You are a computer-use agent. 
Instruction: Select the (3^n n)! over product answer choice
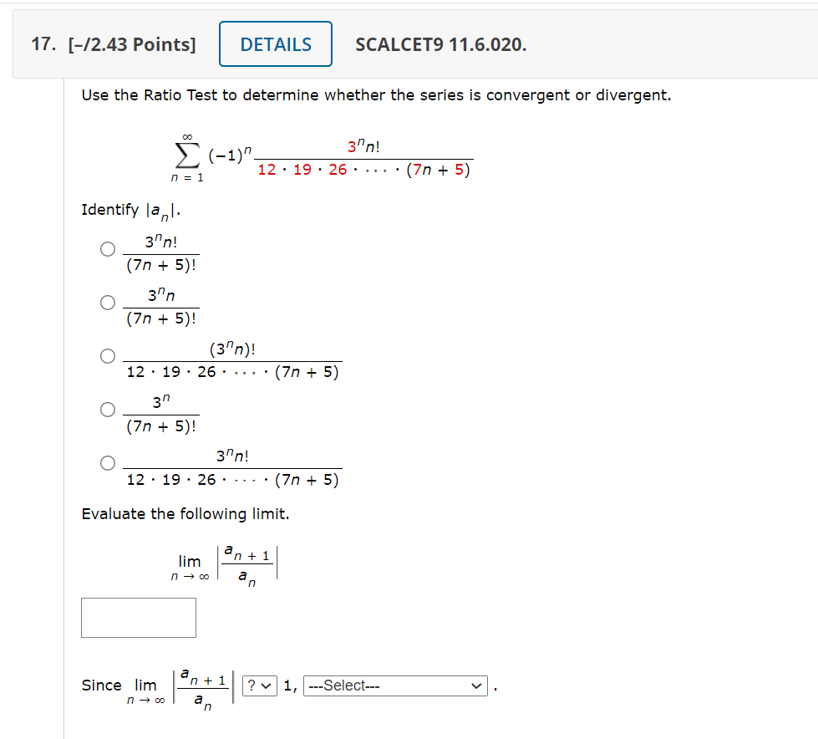108,355
